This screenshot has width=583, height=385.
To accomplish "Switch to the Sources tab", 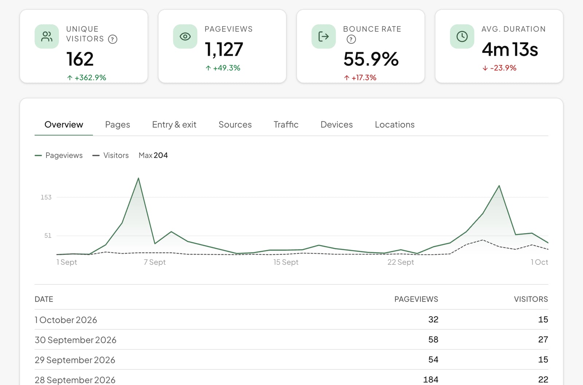I will (235, 125).
